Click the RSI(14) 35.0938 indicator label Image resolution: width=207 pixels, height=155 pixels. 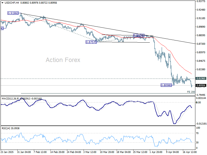point(11,128)
